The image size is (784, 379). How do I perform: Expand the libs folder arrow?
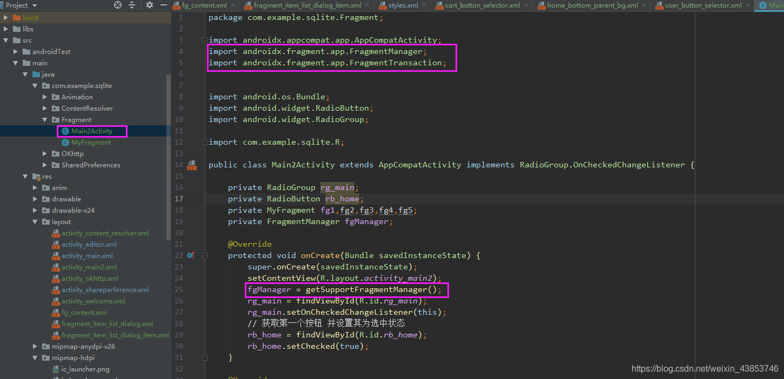[6, 29]
